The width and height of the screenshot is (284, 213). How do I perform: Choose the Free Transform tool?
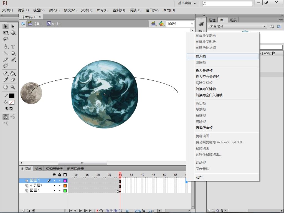pos(6,33)
